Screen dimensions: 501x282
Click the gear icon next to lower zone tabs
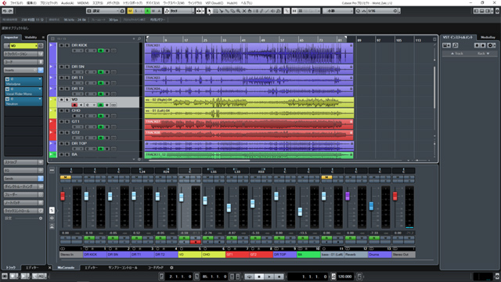pos(171,268)
